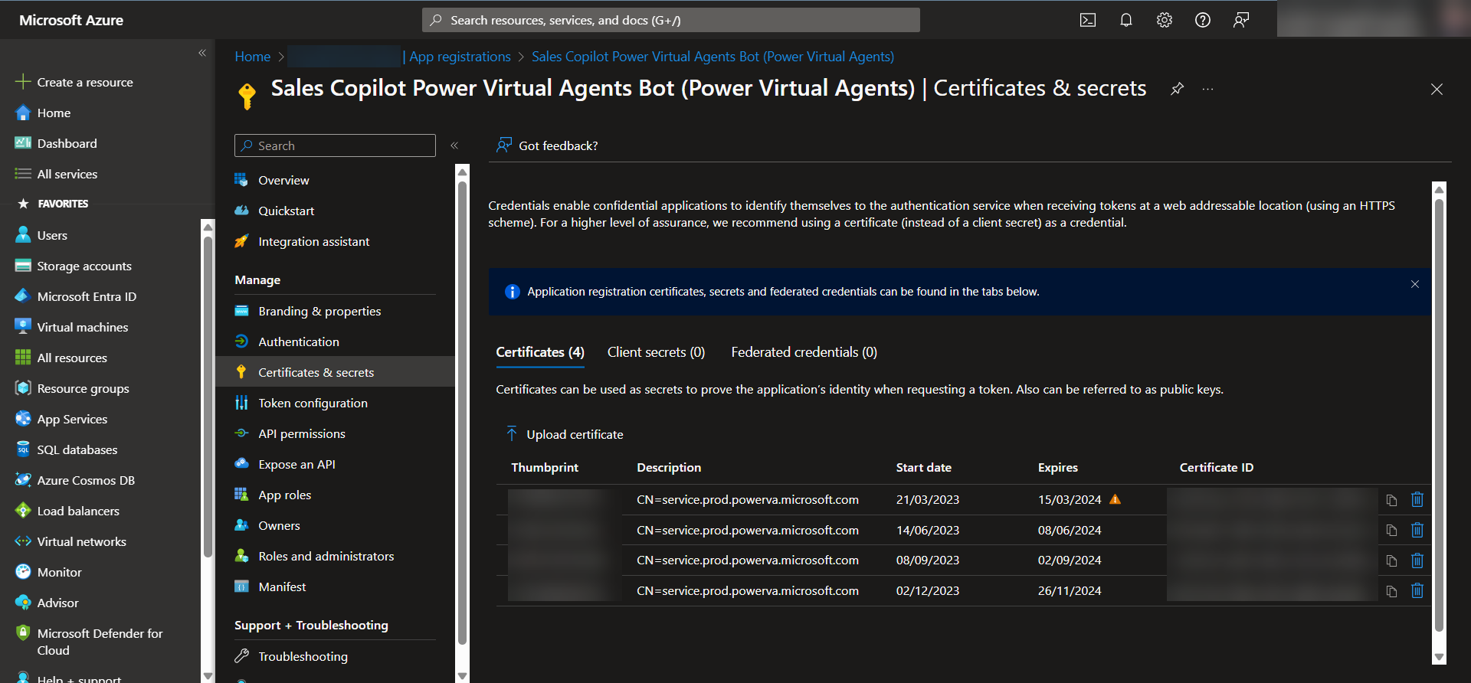The height and width of the screenshot is (683, 1471).
Task: Copy certificate ID expiring 15/03/2024
Action: tap(1391, 500)
